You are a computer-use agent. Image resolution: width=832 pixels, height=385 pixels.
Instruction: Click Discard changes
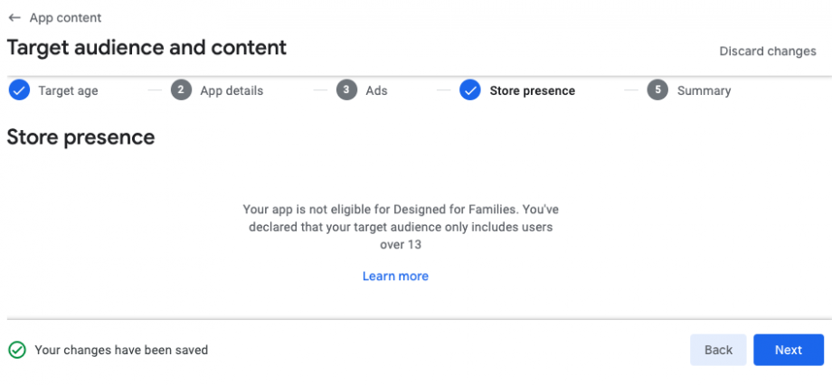click(x=768, y=51)
